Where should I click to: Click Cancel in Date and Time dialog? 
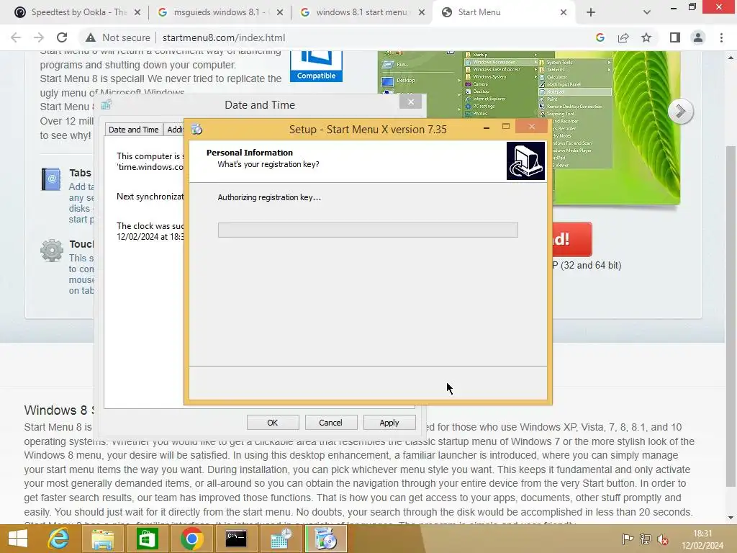coord(331,422)
